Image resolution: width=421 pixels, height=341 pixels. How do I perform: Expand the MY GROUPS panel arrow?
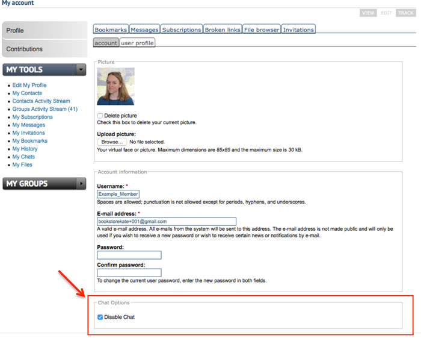pos(81,184)
